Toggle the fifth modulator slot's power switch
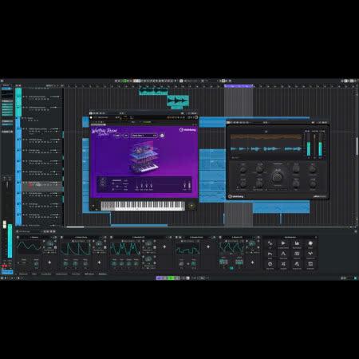 [x=220, y=237]
